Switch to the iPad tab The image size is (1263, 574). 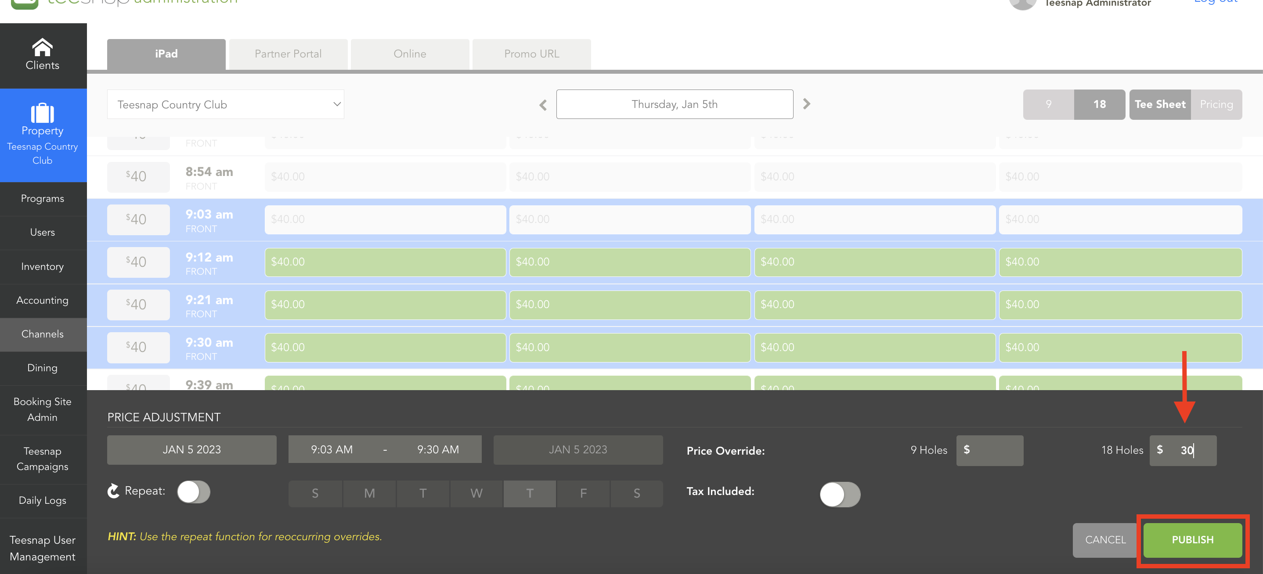coord(166,54)
